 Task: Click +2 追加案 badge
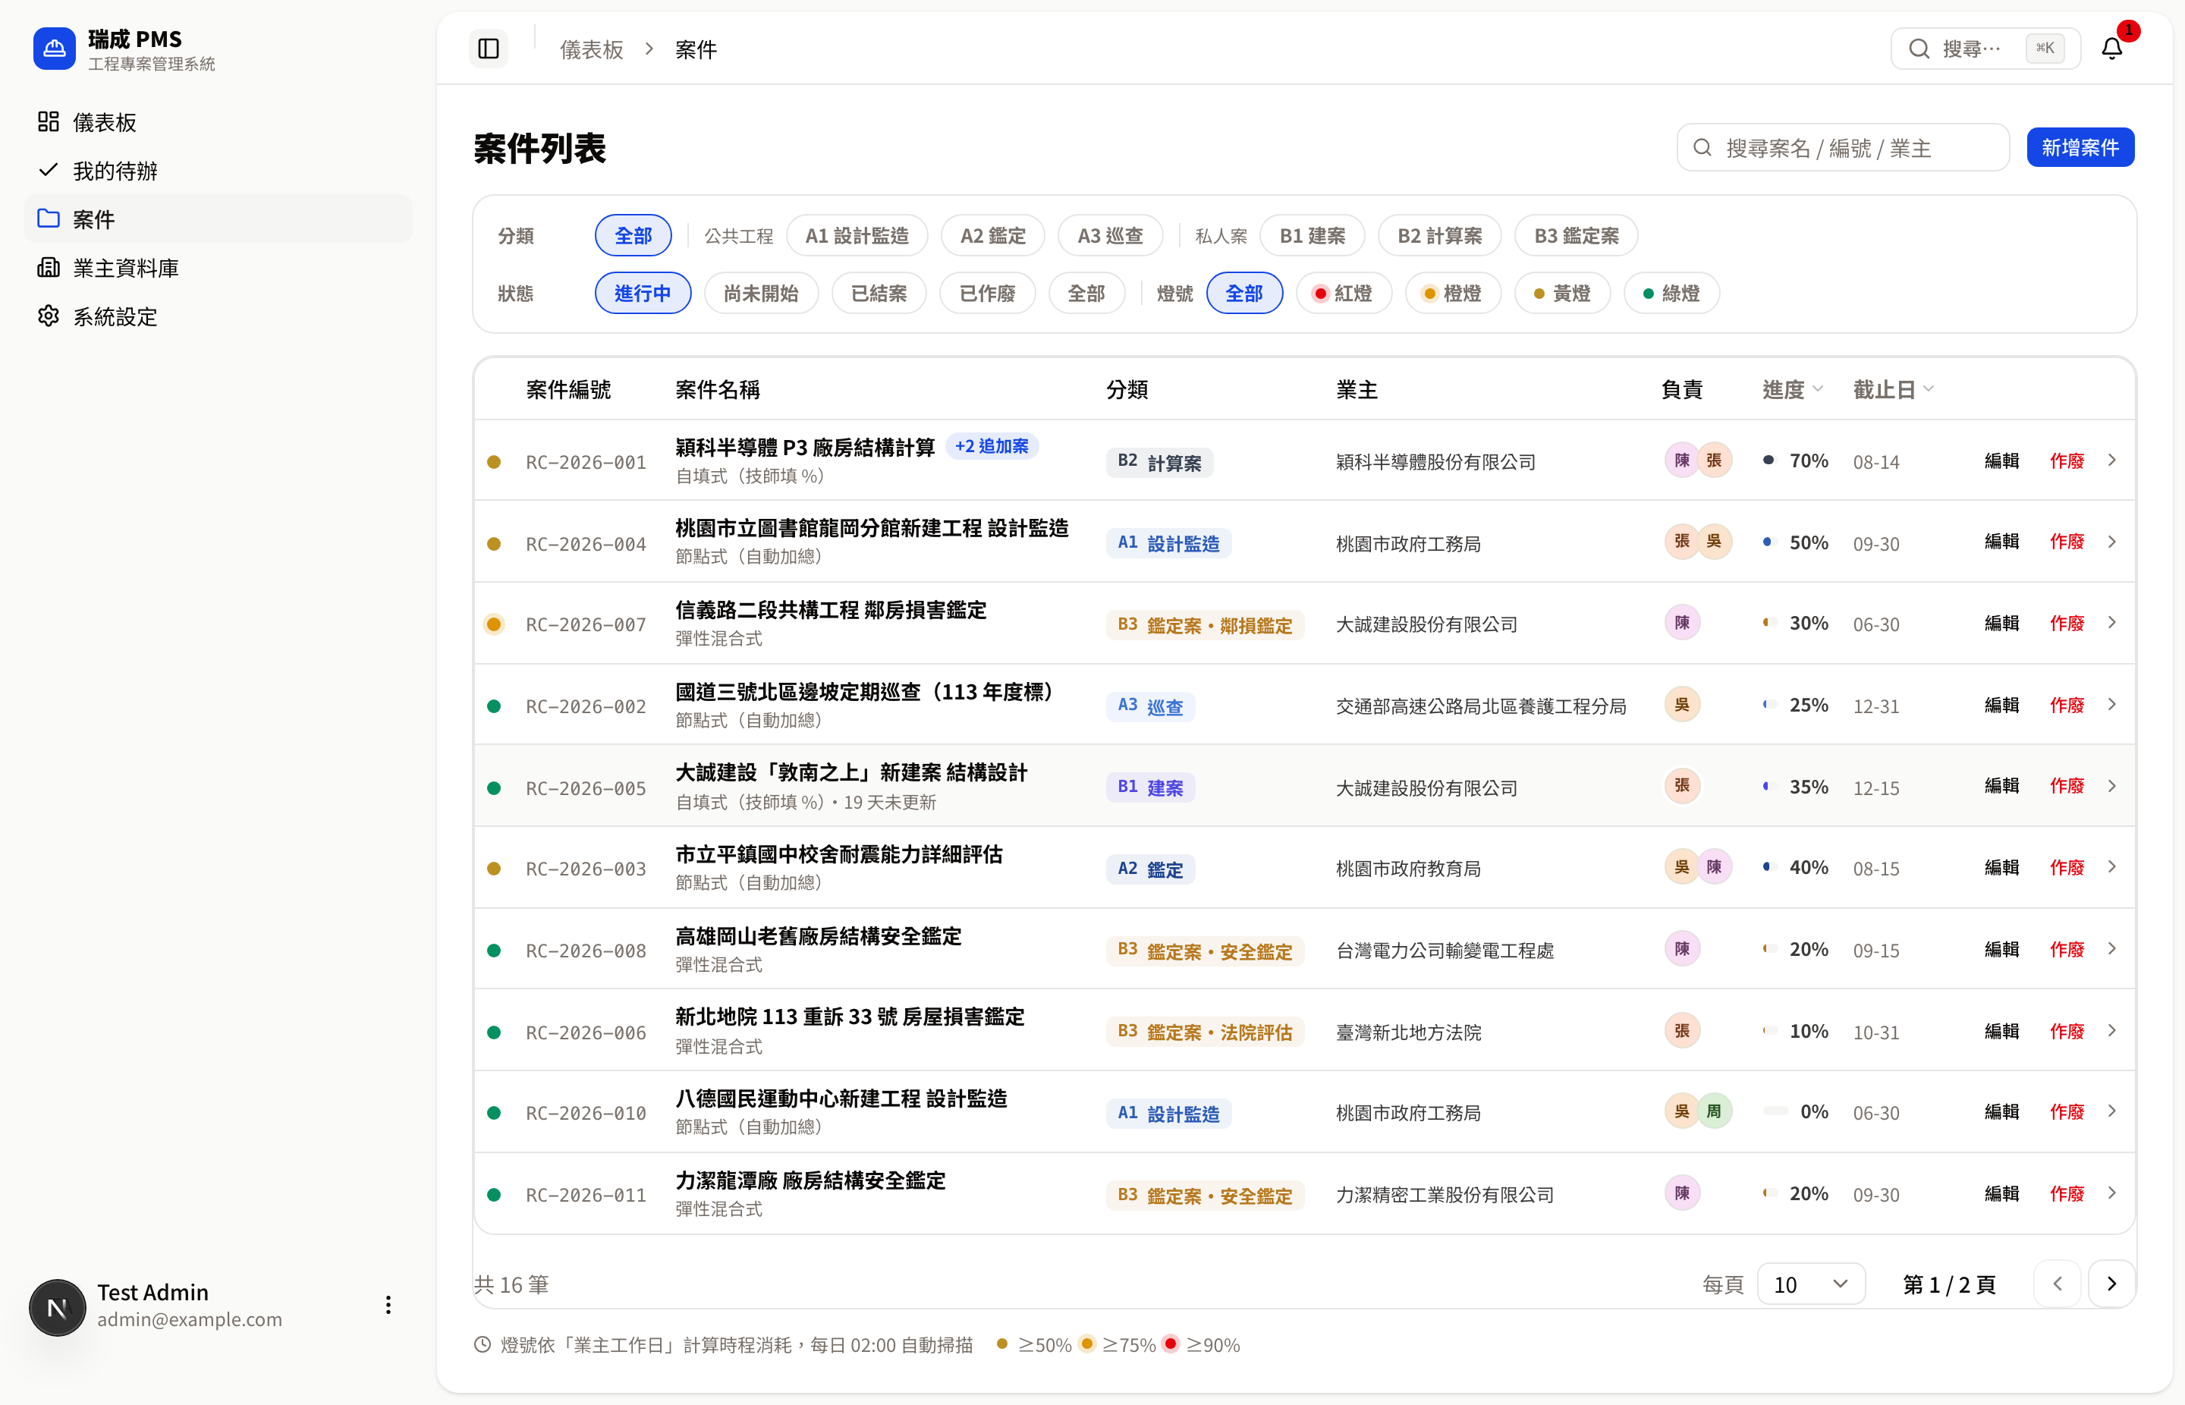click(x=992, y=446)
